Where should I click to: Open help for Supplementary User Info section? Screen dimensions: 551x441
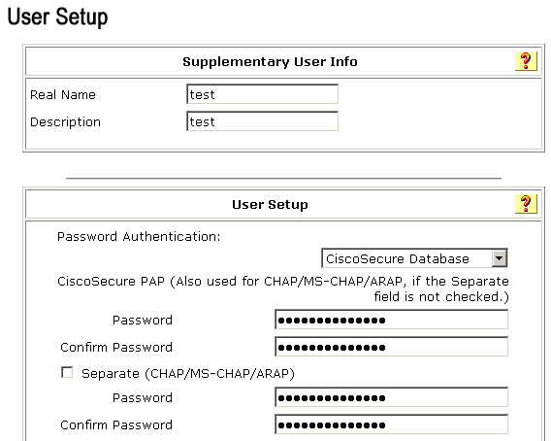[526, 61]
